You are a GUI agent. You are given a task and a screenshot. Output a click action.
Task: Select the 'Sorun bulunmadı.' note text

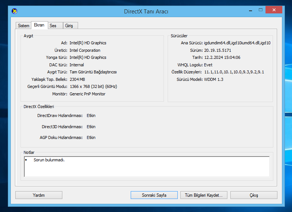point(49,160)
